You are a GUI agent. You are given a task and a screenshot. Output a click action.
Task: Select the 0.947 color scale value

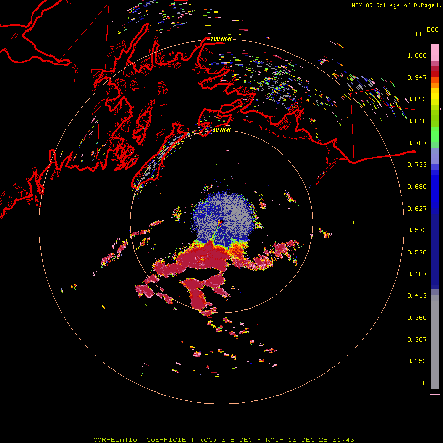click(x=417, y=77)
